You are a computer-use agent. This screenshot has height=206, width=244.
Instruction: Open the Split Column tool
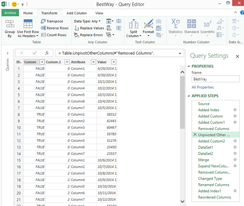pos(134,28)
